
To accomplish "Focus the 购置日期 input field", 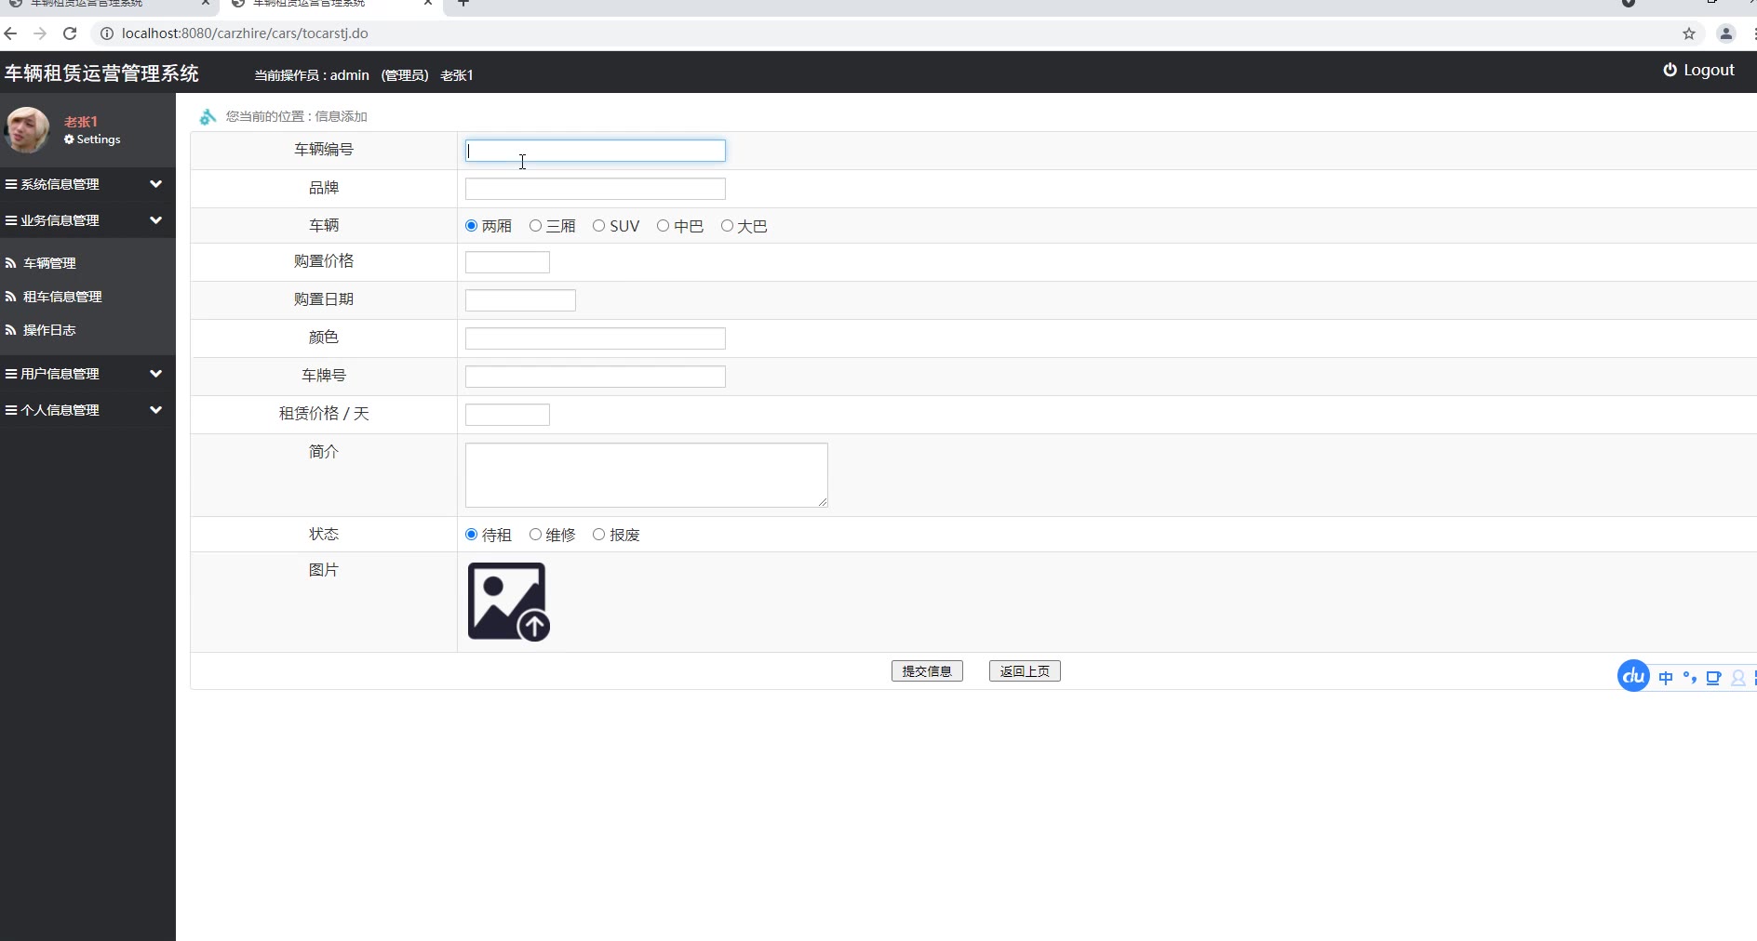I will click(x=520, y=300).
